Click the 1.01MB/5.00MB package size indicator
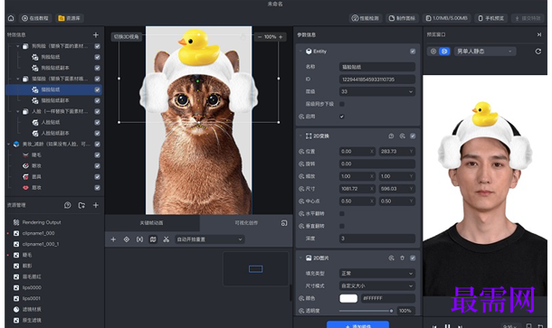This screenshot has width=552, height=328. (x=447, y=18)
